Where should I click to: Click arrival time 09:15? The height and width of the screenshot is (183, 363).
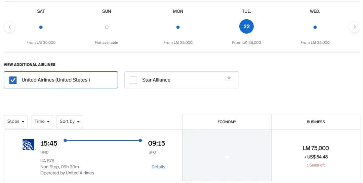157,143
